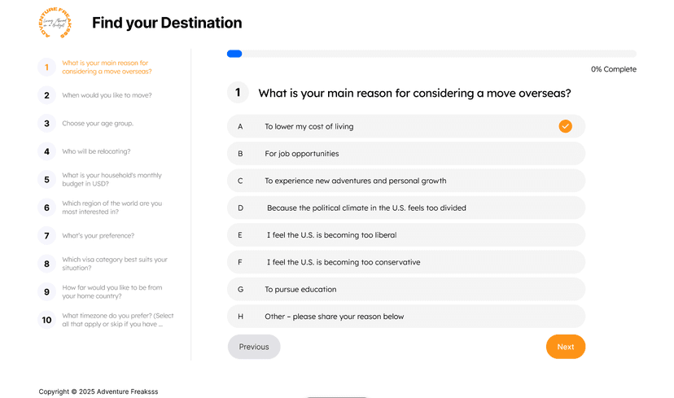Pick 'I feel the U.S. is becoming too conservative'
The width and height of the screenshot is (674, 398).
[406, 262]
